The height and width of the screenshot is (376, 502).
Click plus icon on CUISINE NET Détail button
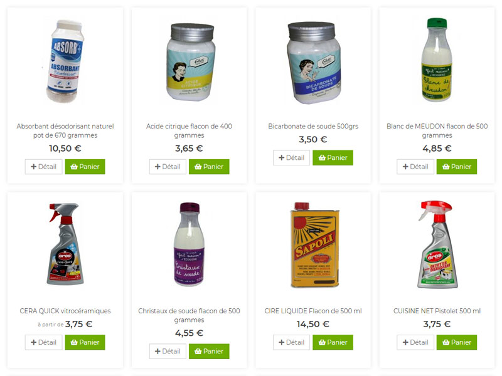click(405, 342)
